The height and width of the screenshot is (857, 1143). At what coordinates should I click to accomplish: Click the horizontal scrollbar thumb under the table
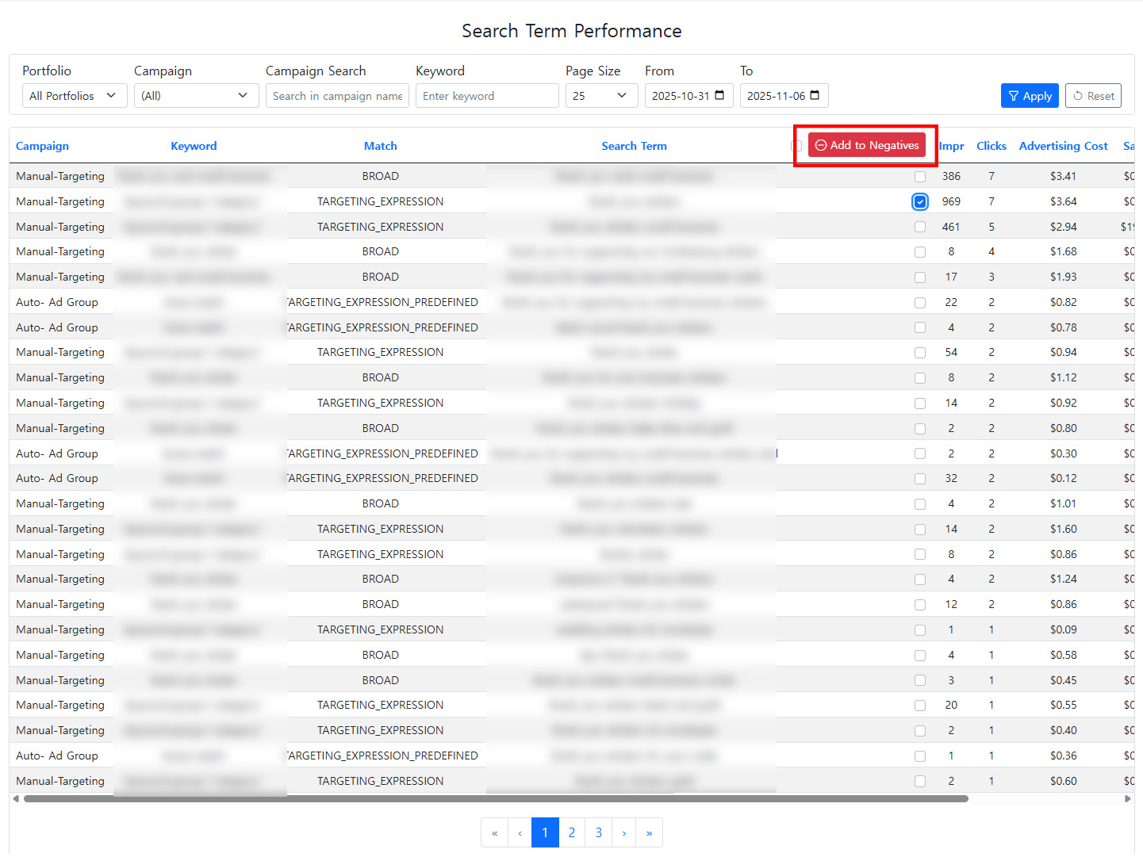pyautogui.click(x=496, y=799)
